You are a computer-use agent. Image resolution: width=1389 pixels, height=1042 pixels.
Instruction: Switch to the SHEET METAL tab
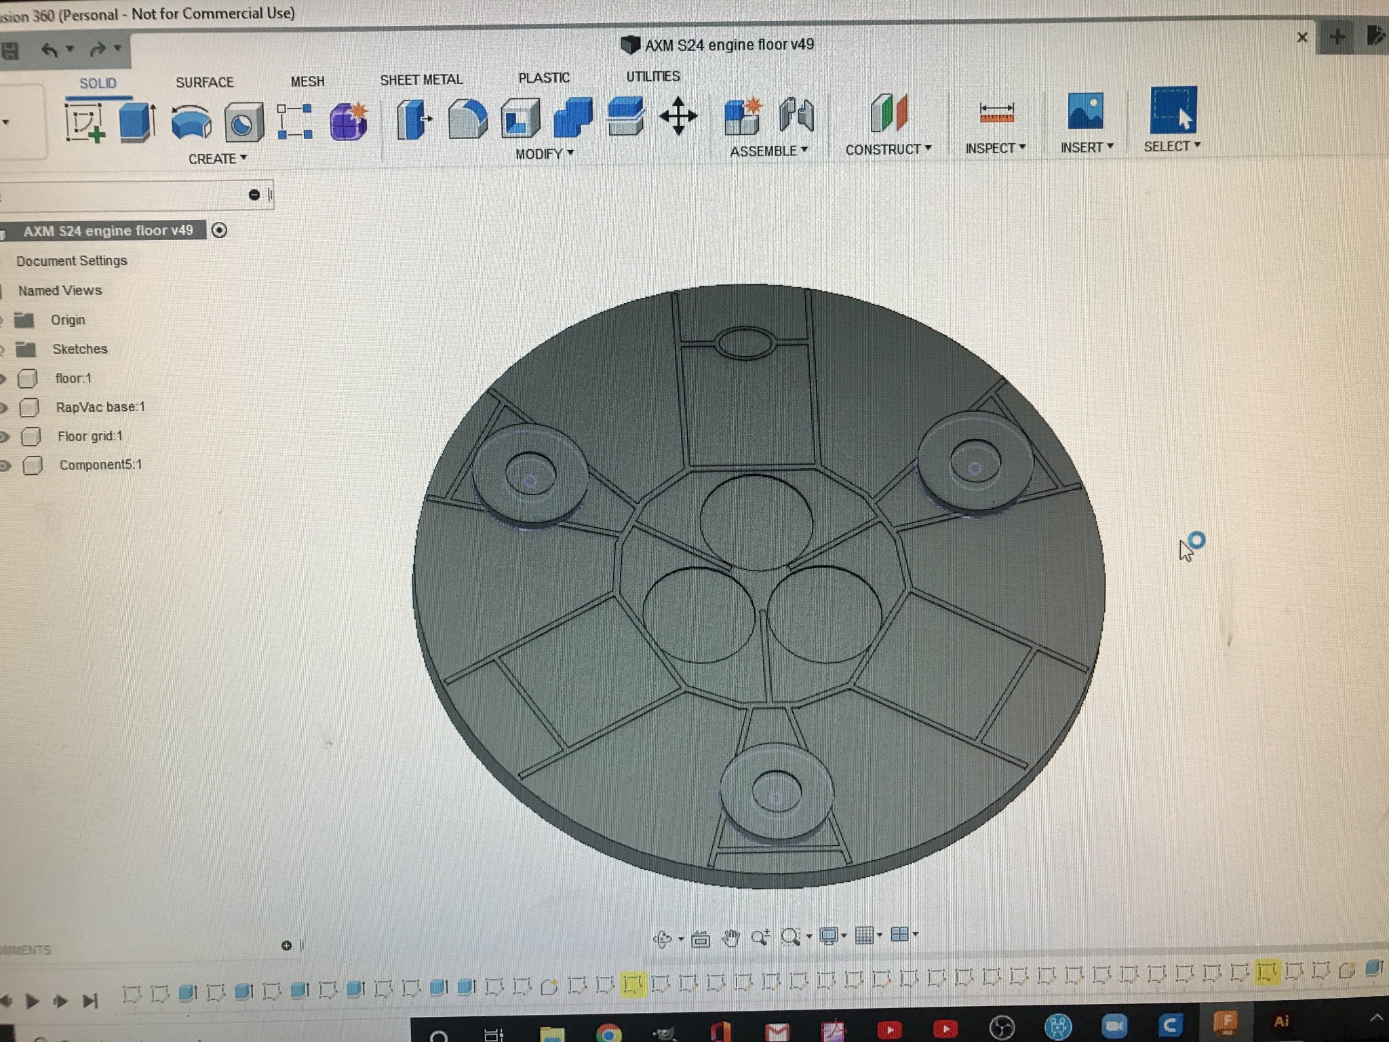pyautogui.click(x=421, y=80)
